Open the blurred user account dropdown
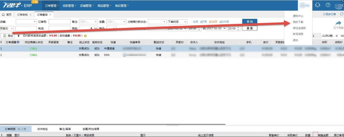The image size is (344, 137). 305,5
